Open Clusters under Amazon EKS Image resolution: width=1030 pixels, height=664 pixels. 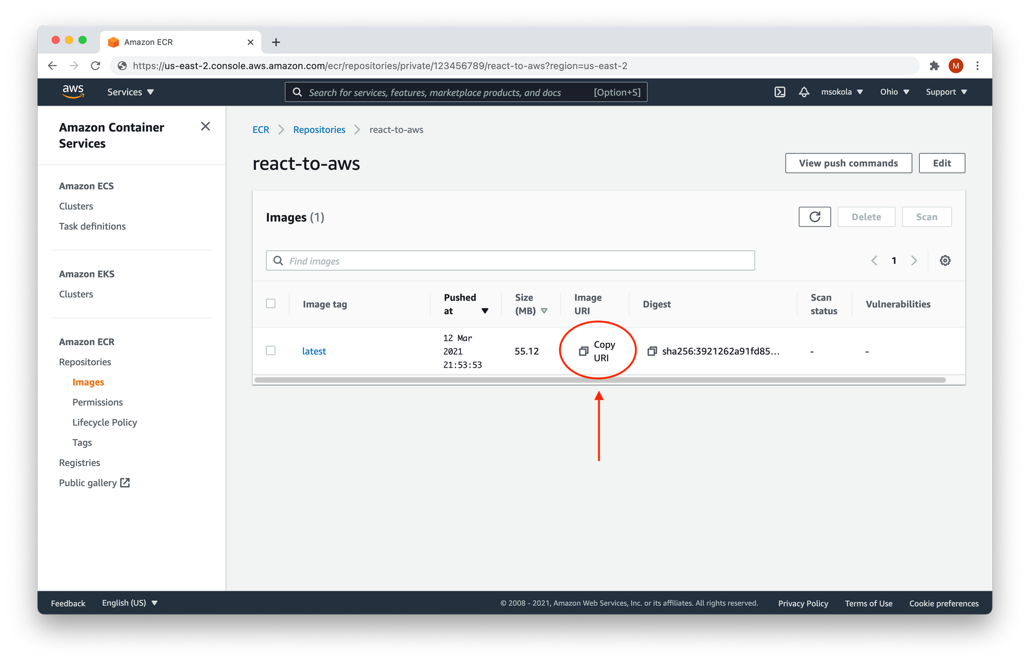pos(76,294)
